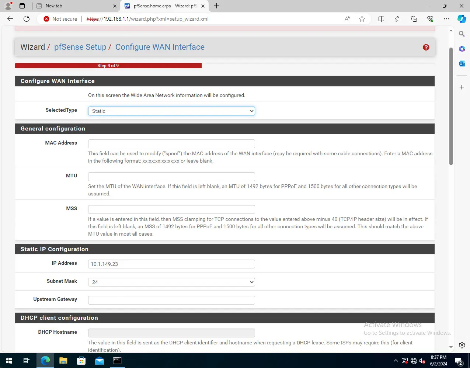Open Microsoft 365 sidebar icon
The image size is (470, 368).
[x=462, y=49]
